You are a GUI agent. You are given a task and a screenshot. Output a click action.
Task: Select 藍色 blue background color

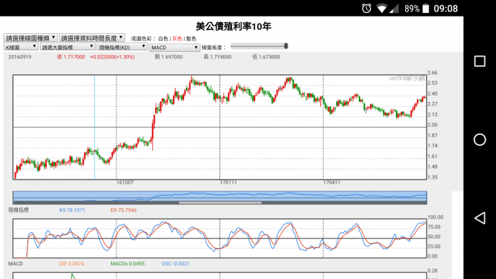(x=191, y=39)
